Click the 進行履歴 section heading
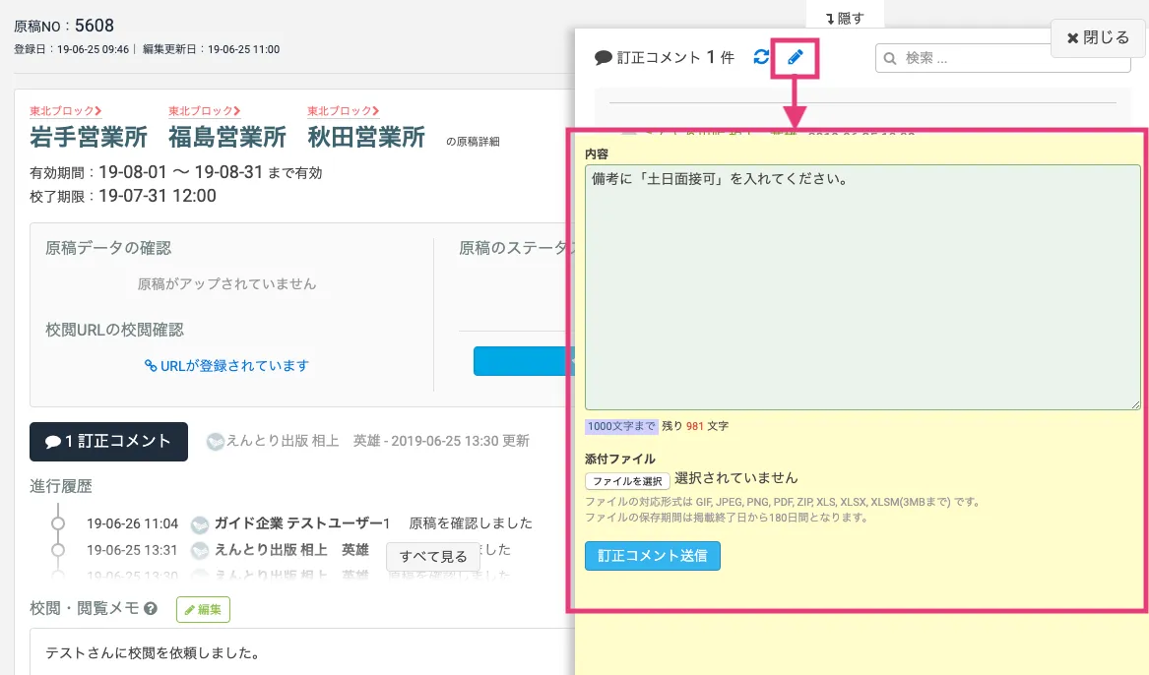This screenshot has width=1149, height=675. point(61,486)
